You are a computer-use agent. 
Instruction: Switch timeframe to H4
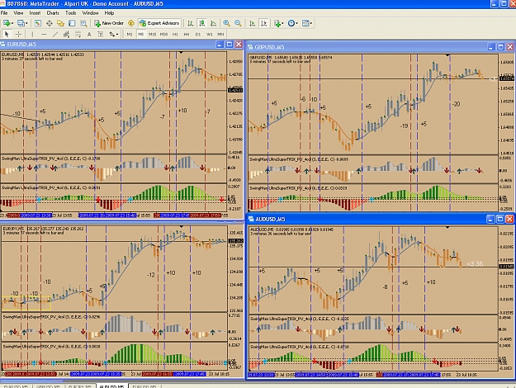187,34
